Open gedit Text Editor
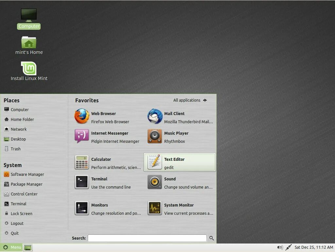The width and height of the screenshot is (335, 252). coord(180,162)
